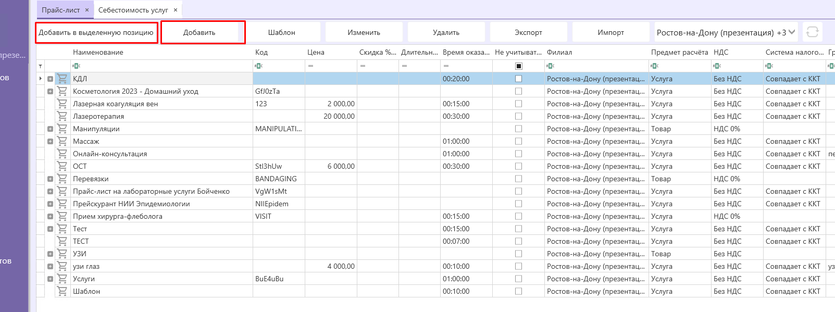Click cart icon in Манипуляции row
The width and height of the screenshot is (835, 312).
click(63, 129)
